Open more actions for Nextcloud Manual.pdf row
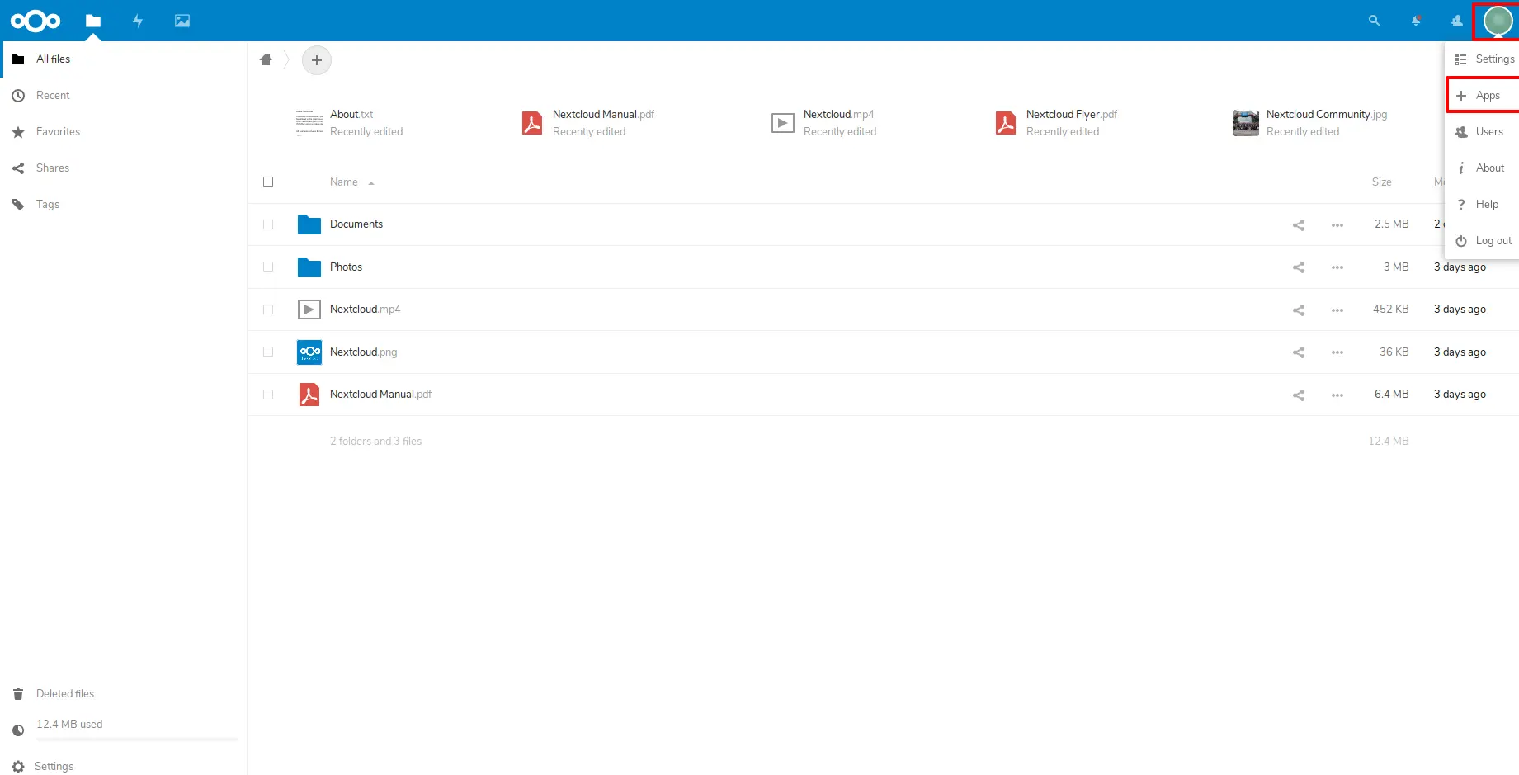Image resolution: width=1519 pixels, height=775 pixels. coord(1337,395)
